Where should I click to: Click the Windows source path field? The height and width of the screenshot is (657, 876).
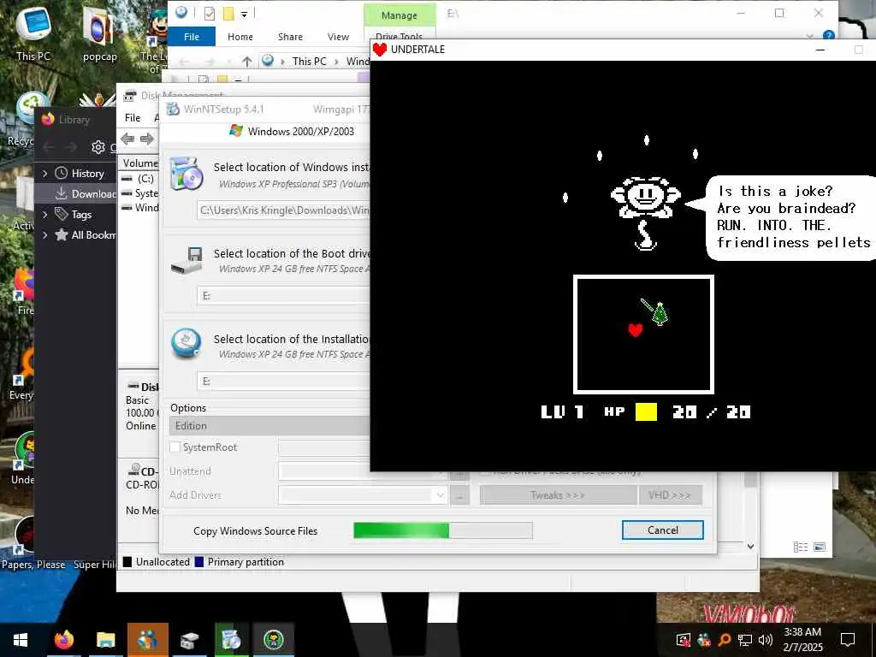pos(283,210)
